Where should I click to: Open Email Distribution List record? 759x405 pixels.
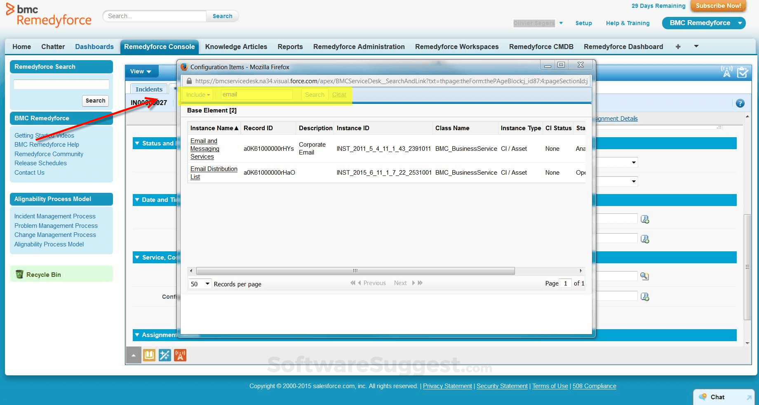[x=214, y=173]
